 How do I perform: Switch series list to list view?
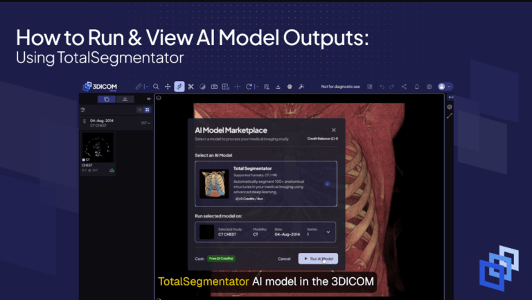tap(140, 109)
